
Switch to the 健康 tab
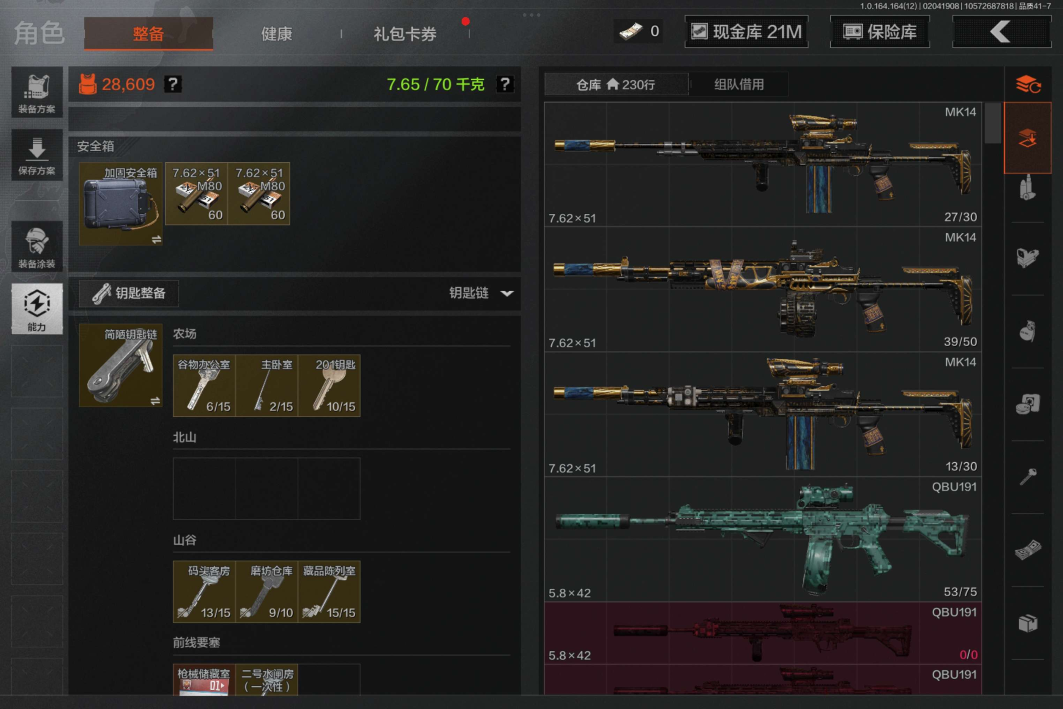[x=277, y=34]
